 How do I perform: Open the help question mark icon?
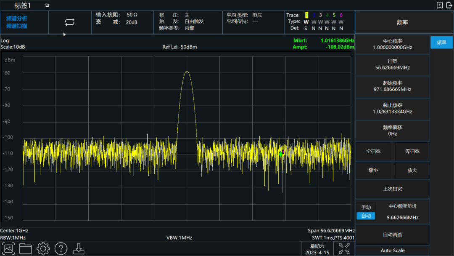click(61, 249)
